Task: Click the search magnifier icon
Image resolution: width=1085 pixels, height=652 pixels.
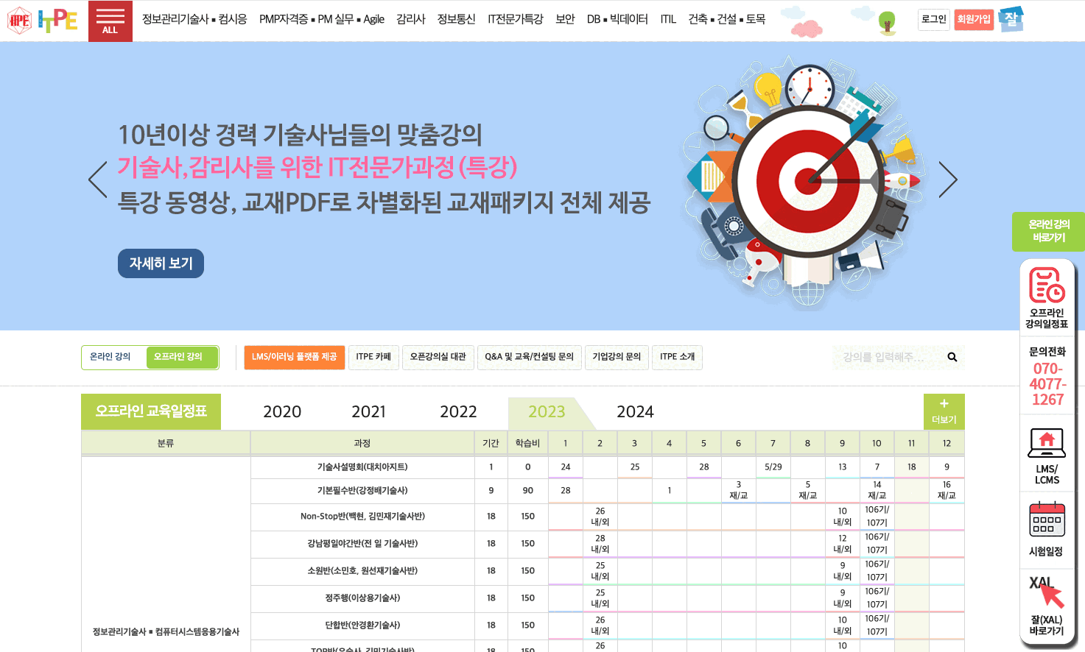Action: point(952,358)
